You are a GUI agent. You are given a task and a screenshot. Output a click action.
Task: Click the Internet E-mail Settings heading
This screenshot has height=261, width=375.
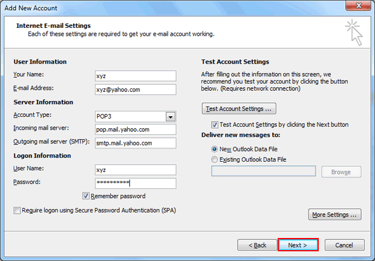pos(53,25)
